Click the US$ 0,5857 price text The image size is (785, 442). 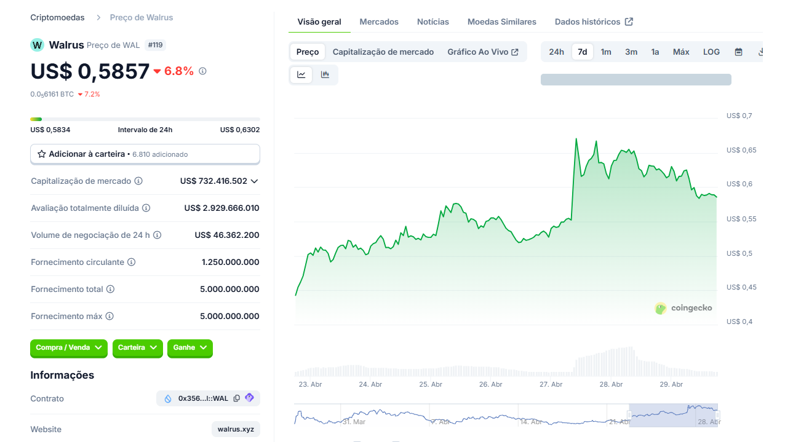90,71
